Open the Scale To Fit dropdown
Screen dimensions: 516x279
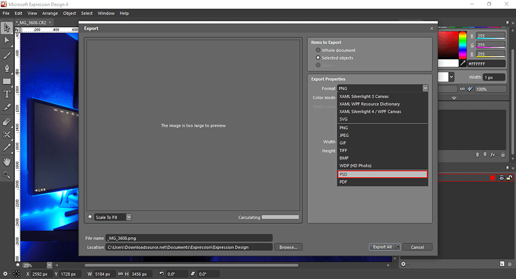coord(128,217)
